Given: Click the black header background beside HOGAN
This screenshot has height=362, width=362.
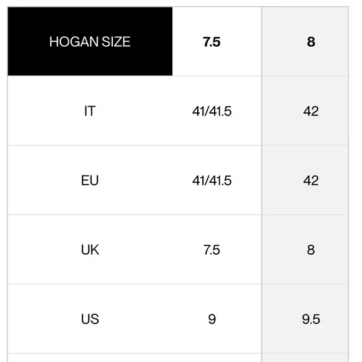Looking at the screenshot, I should [x=27, y=42].
